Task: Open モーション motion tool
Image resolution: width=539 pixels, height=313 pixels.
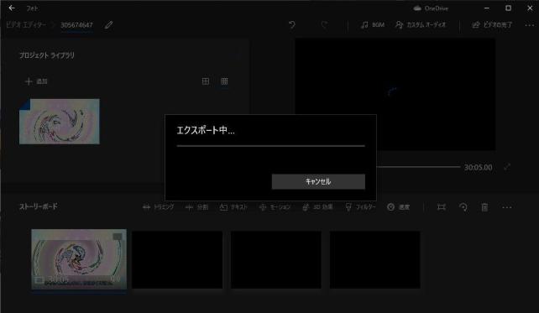Action: click(275, 206)
